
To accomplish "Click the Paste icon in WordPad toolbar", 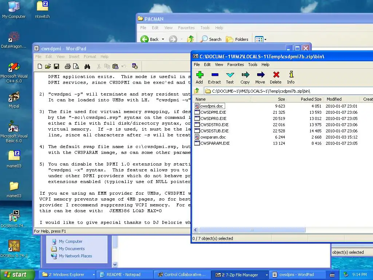I will tap(115, 66).
